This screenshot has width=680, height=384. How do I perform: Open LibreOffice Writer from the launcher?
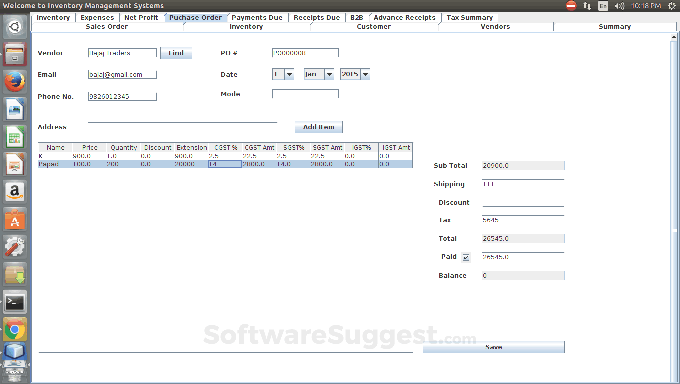coord(15,109)
